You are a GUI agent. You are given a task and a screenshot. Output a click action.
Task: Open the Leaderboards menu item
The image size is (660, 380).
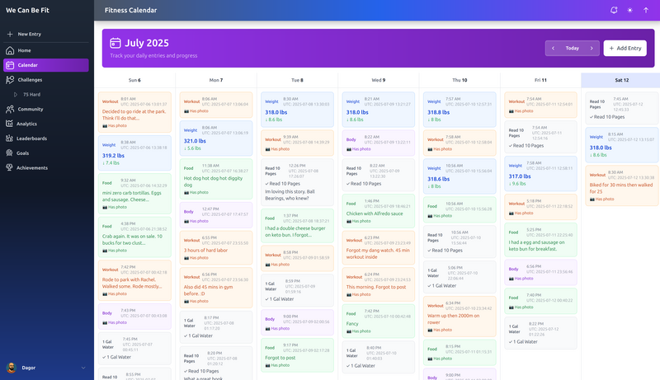pyautogui.click(x=46, y=138)
